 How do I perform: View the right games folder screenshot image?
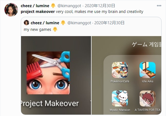click(126, 75)
